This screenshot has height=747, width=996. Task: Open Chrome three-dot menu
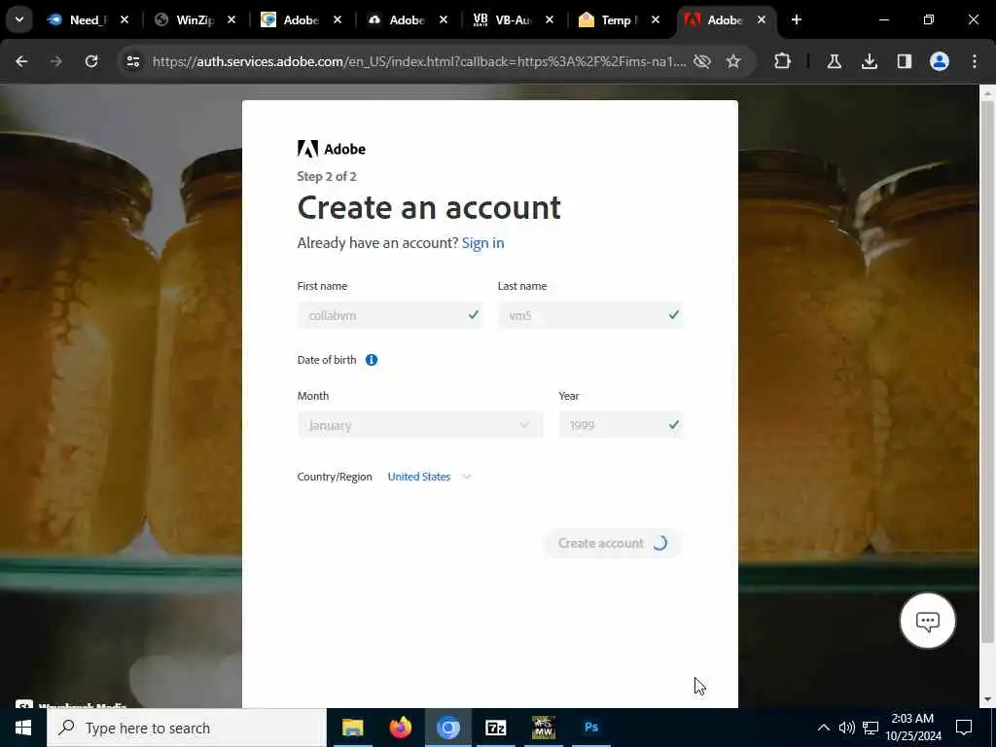point(975,61)
